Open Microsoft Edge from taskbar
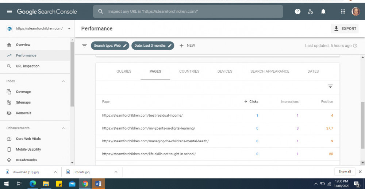The height and width of the screenshot is (189, 365). pyautogui.click(x=33, y=184)
